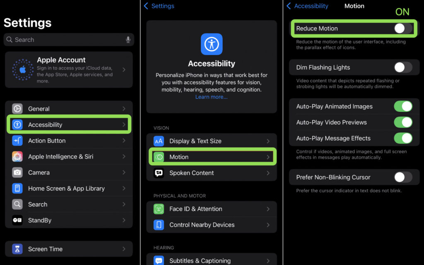This screenshot has height=265, width=424.
Task: Select the Spoken Content icon
Action: [159, 173]
